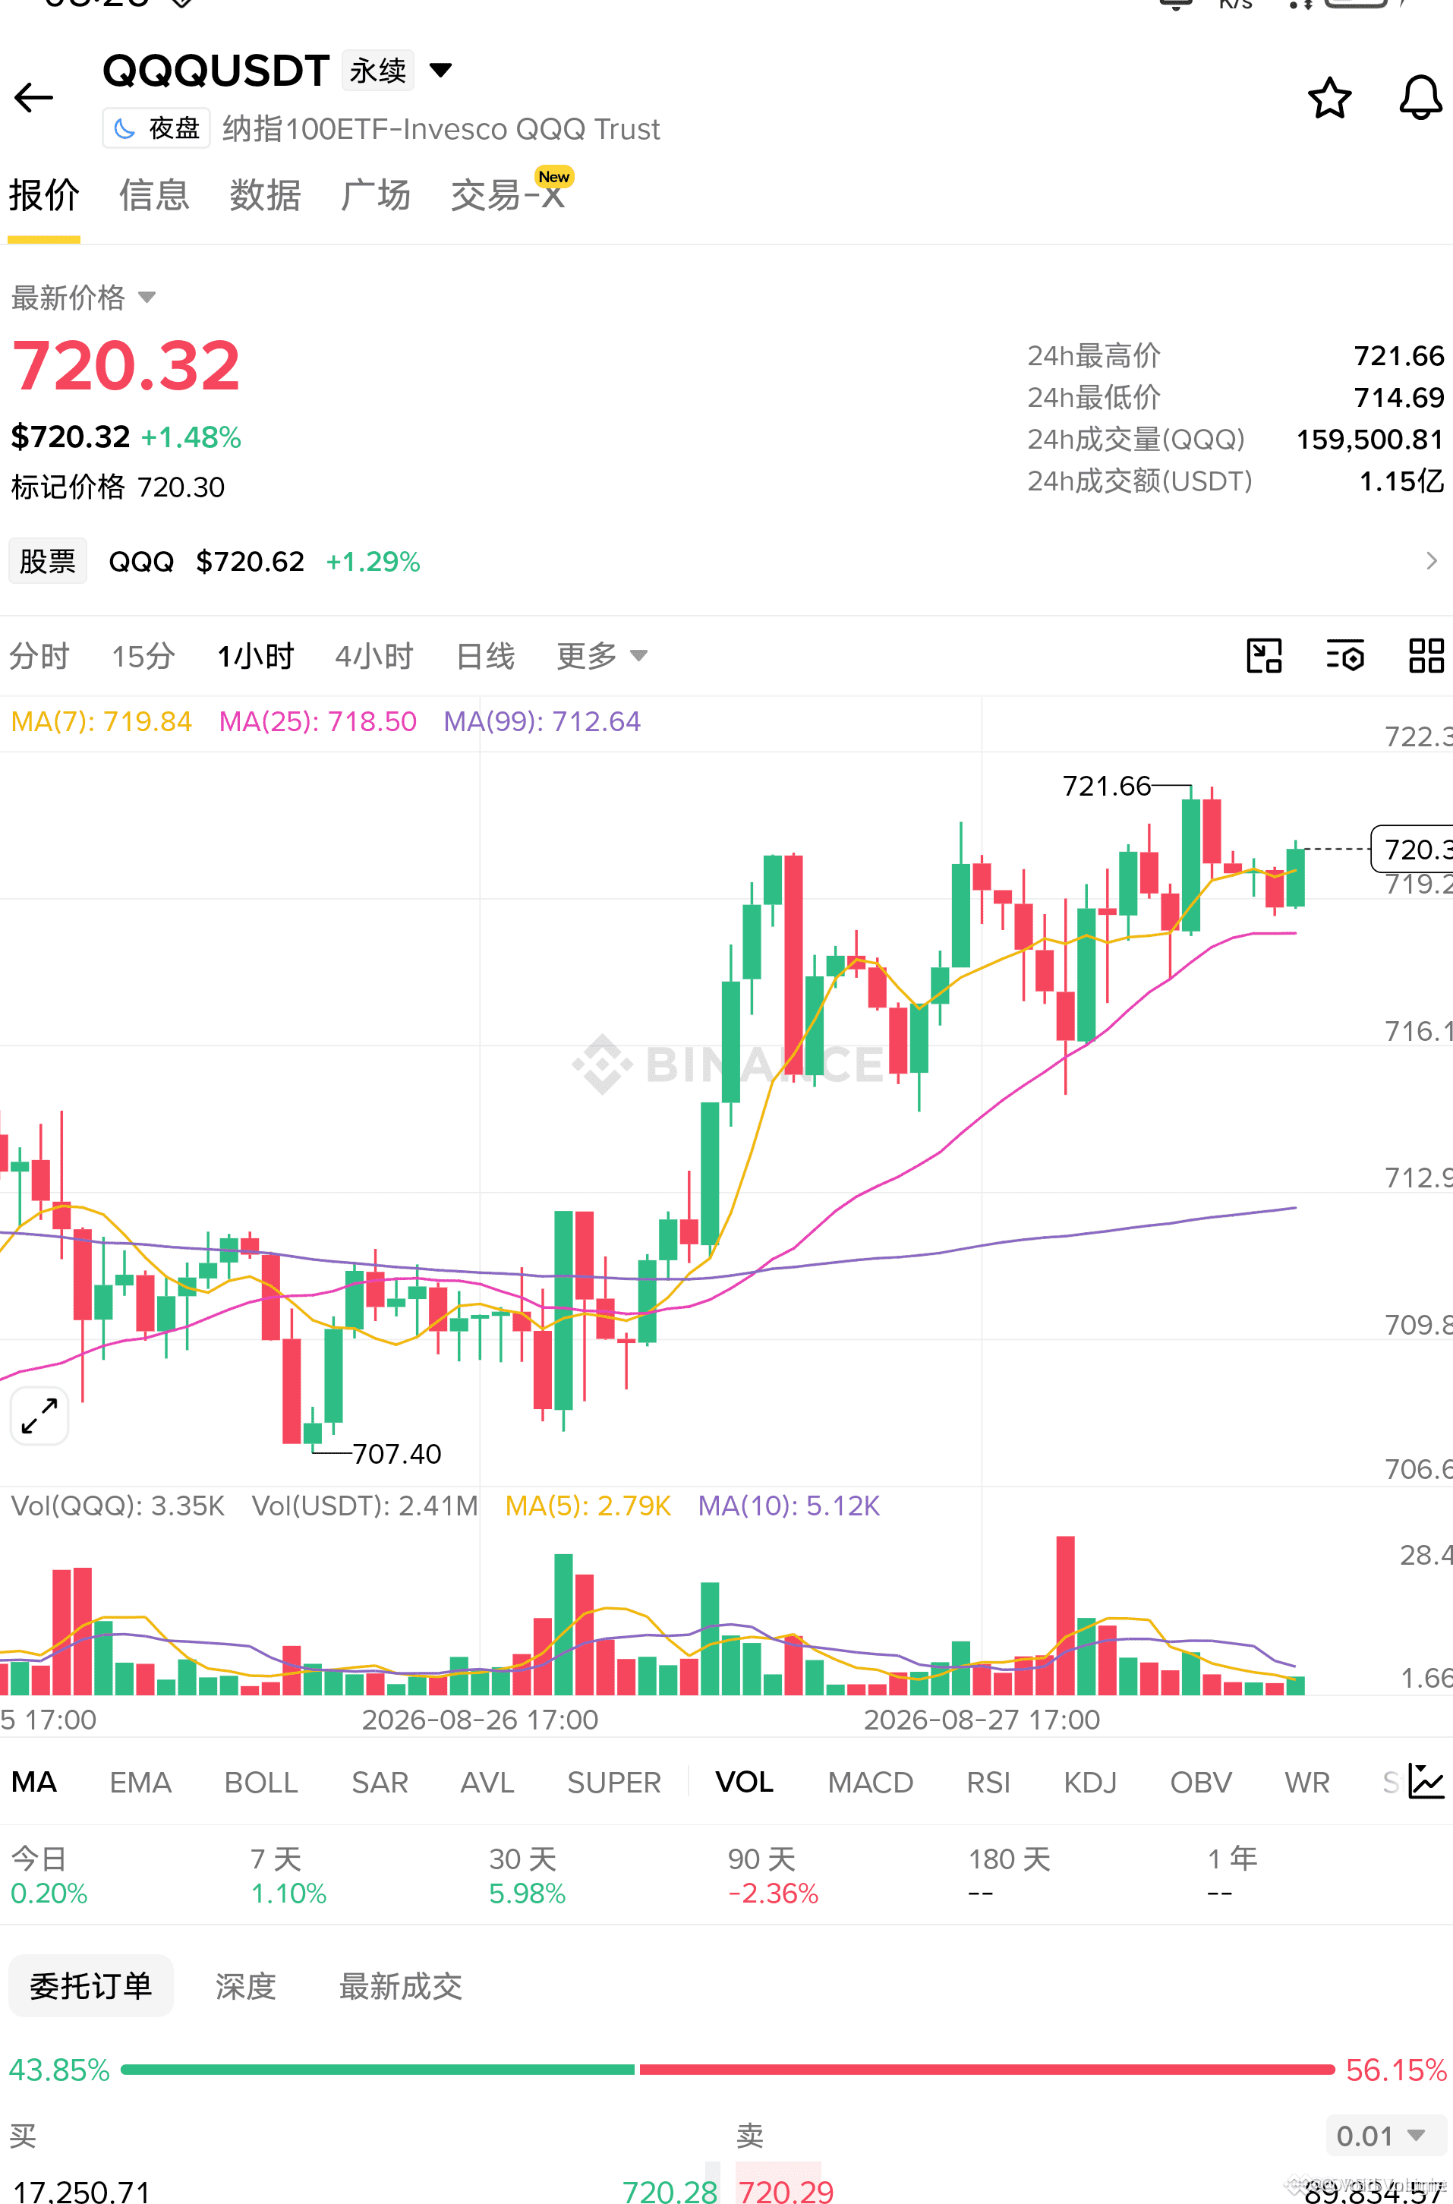The height and width of the screenshot is (2204, 1453).
Task: Tap chart low marker 707.40
Action: [x=396, y=1453]
